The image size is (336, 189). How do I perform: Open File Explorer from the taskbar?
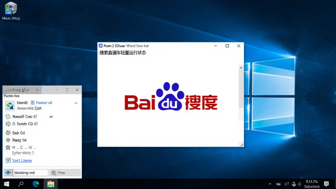(51, 184)
